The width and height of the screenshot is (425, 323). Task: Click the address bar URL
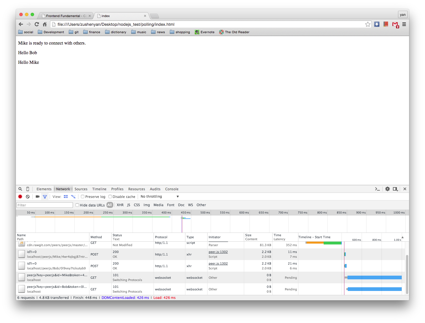(116, 24)
